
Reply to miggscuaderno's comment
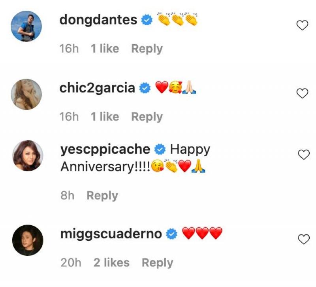[x=157, y=262]
